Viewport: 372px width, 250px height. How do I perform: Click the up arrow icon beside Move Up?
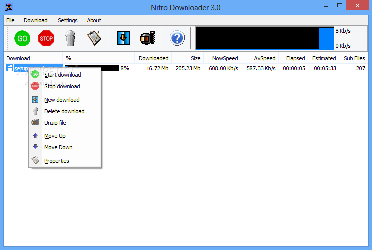click(x=35, y=135)
